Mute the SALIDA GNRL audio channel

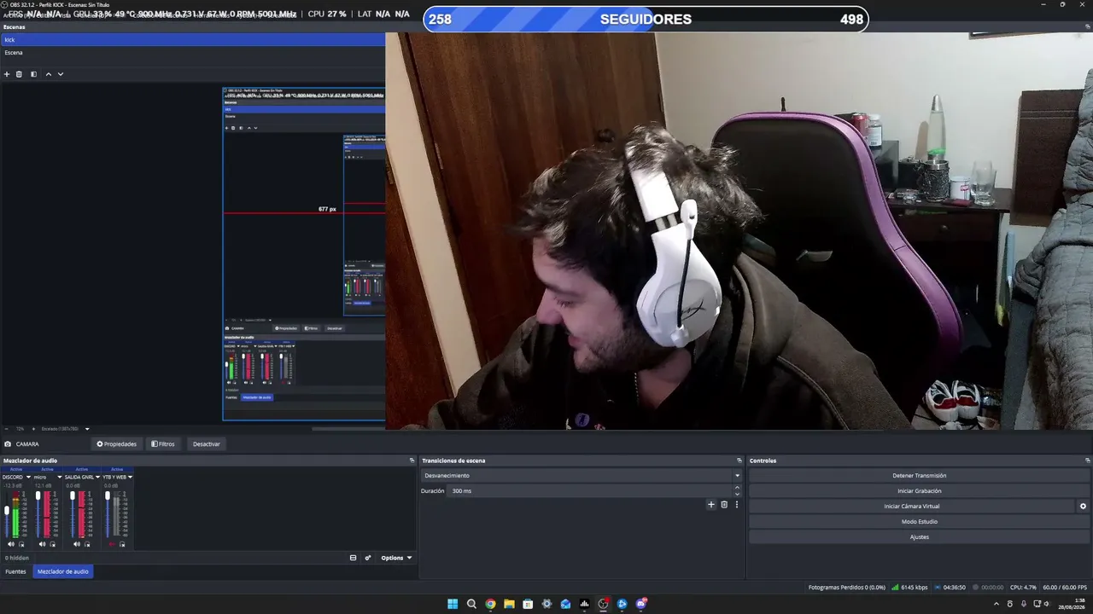[77, 543]
